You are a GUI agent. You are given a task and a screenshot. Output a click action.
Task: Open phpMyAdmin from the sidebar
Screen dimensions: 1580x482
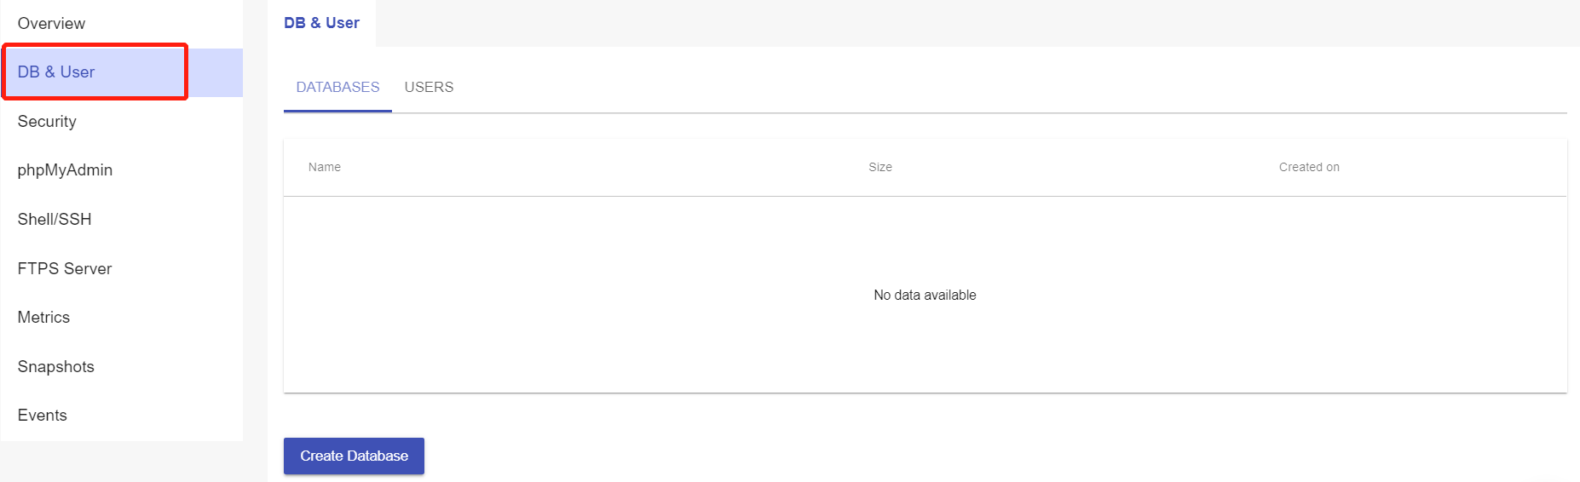coord(65,170)
